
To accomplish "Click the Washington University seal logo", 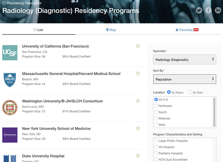I will [10, 107].
